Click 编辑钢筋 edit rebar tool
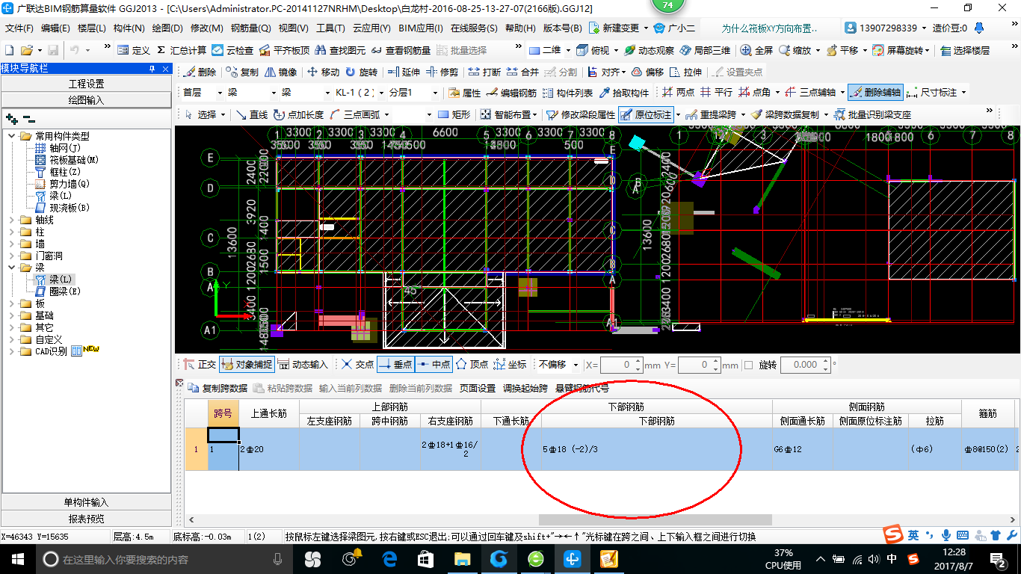The height and width of the screenshot is (574, 1021). (x=511, y=93)
